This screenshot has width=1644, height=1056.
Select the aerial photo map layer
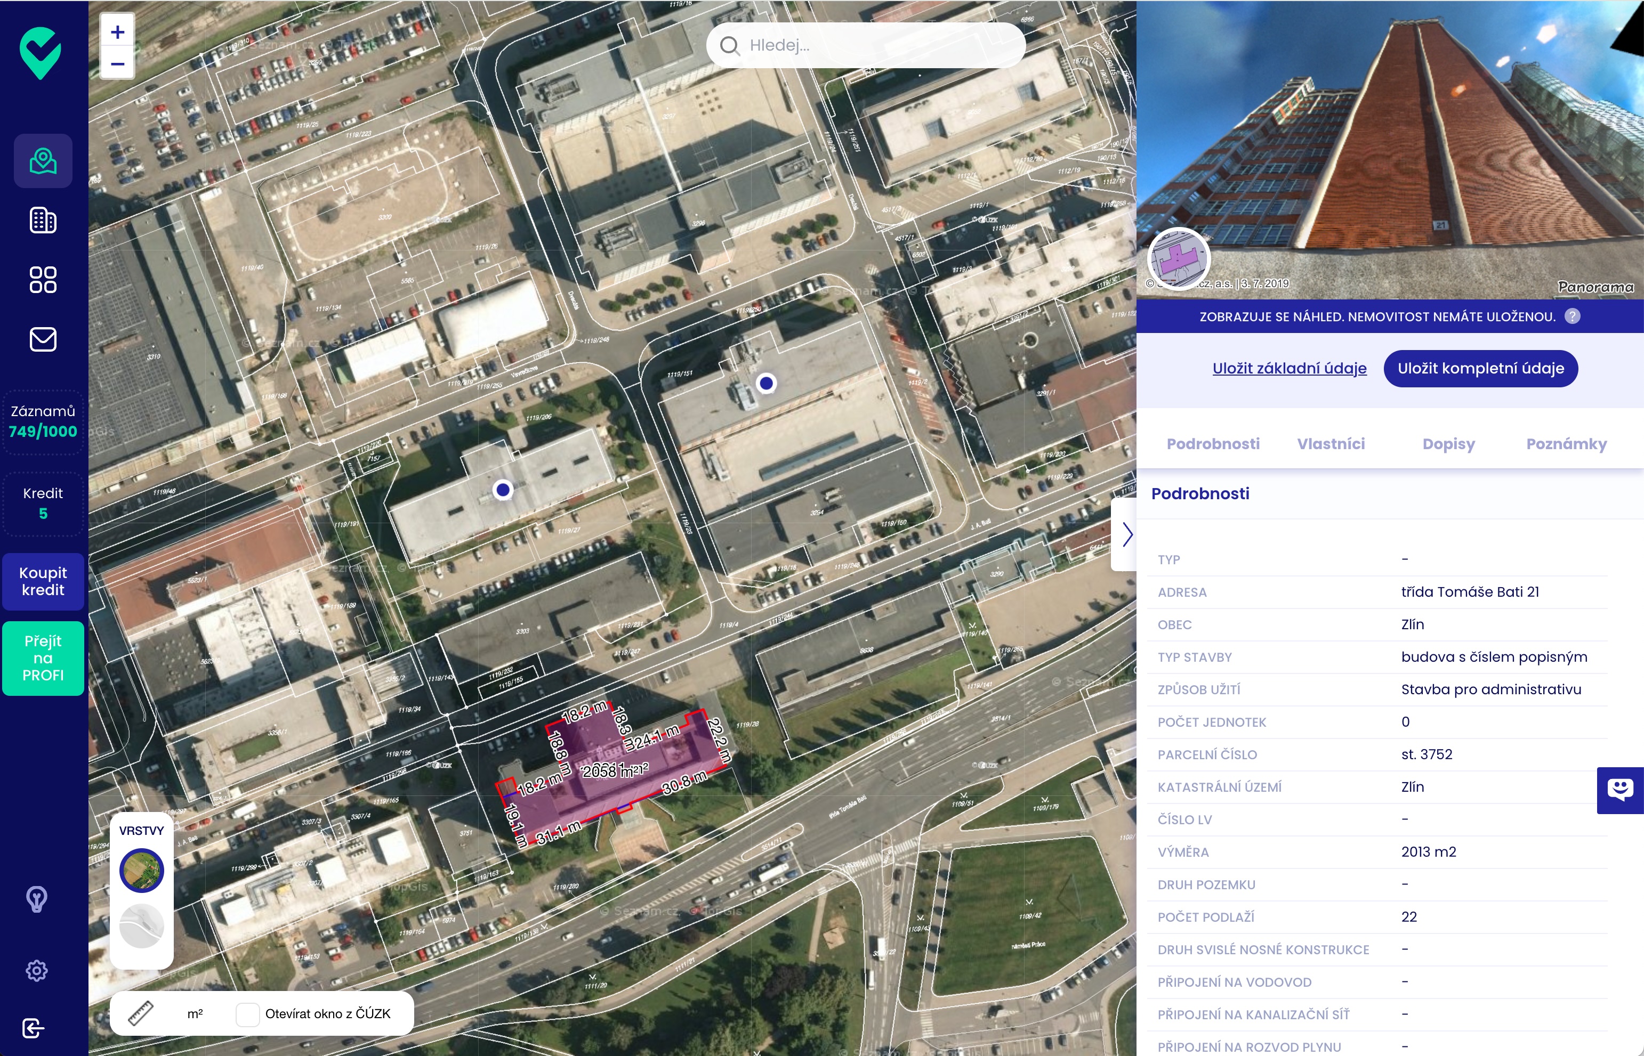(141, 871)
